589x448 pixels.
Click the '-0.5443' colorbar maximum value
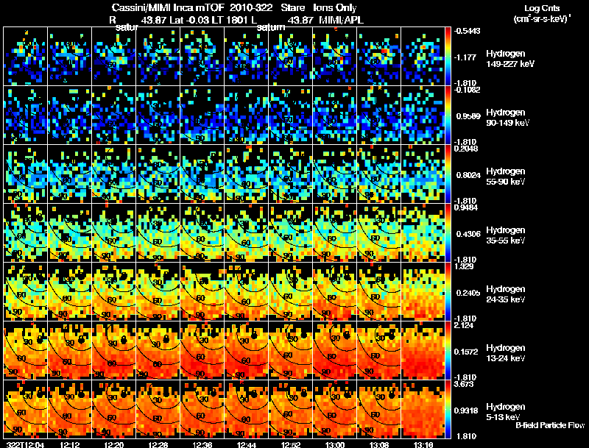click(x=467, y=31)
